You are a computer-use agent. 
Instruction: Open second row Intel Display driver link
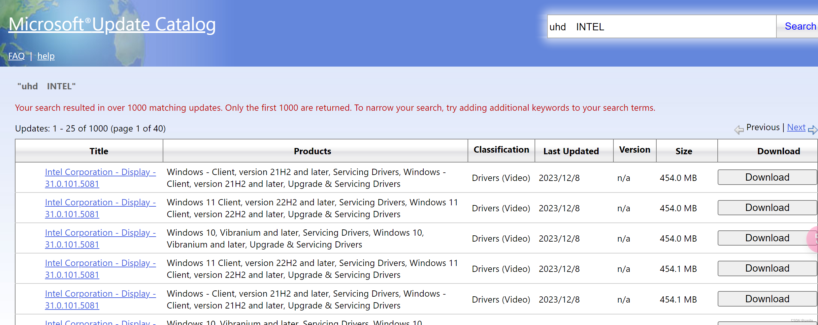[x=100, y=208]
